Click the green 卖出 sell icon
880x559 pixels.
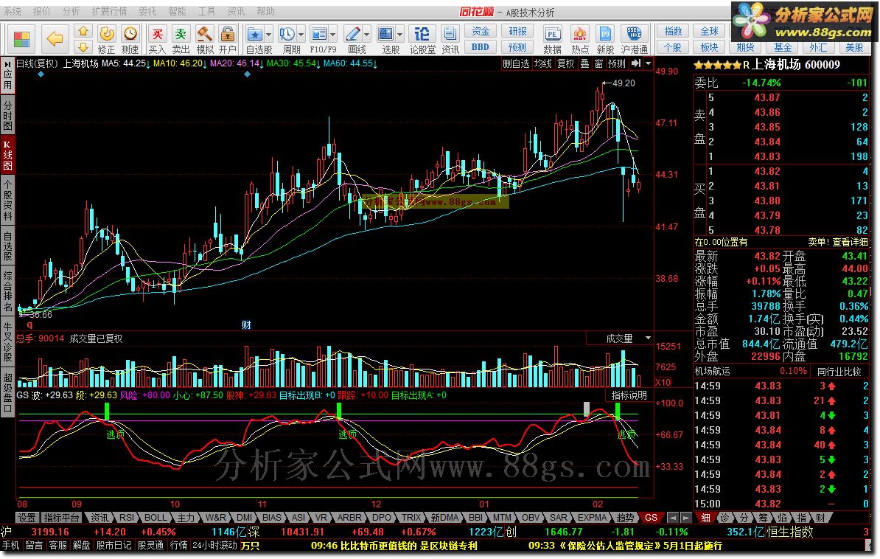pyautogui.click(x=181, y=34)
